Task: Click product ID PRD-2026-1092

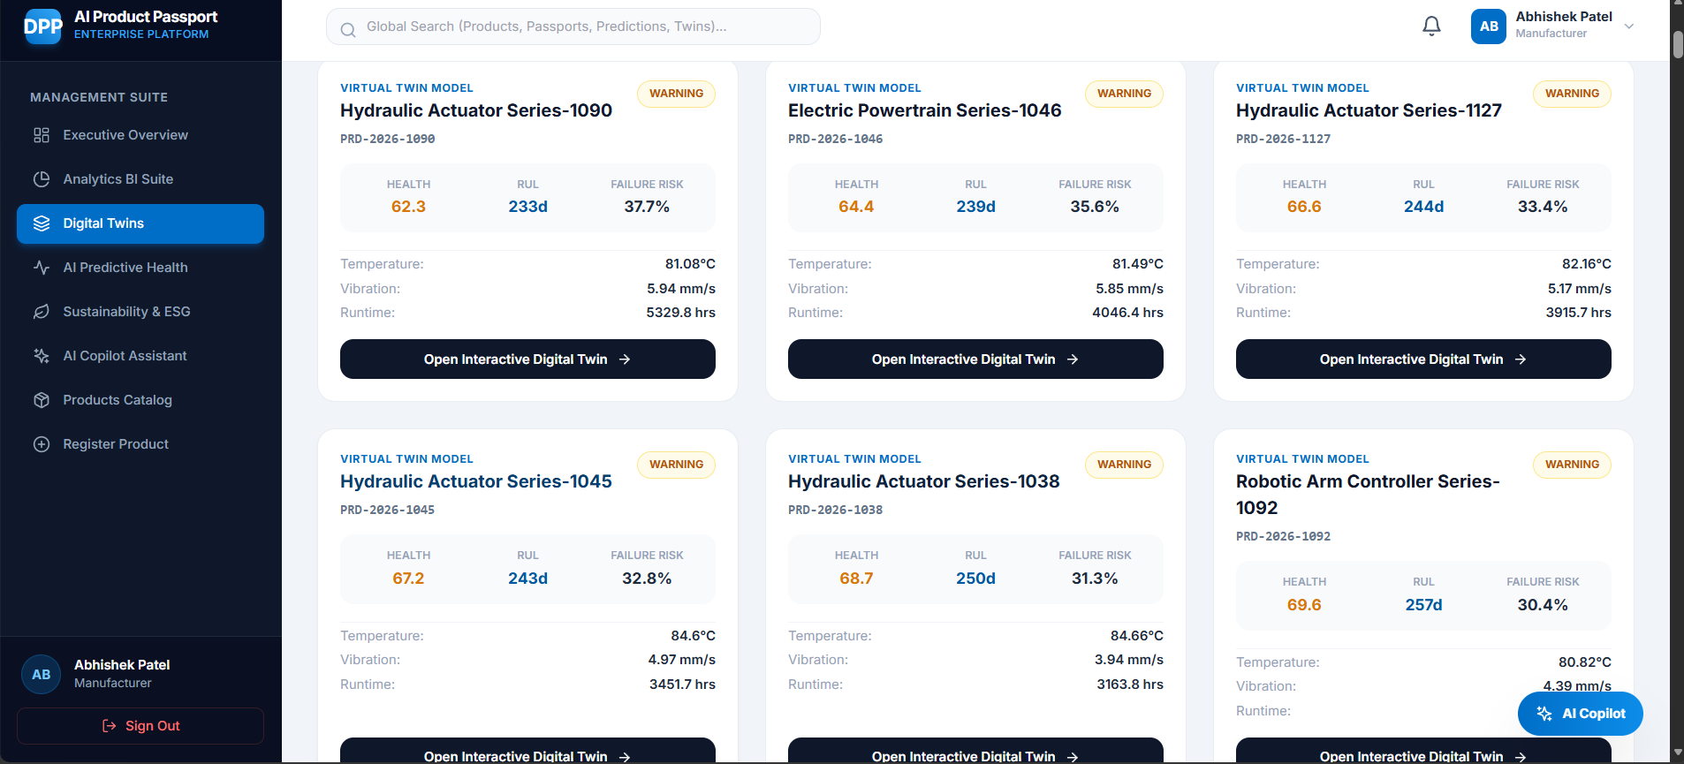Action: point(1284,536)
